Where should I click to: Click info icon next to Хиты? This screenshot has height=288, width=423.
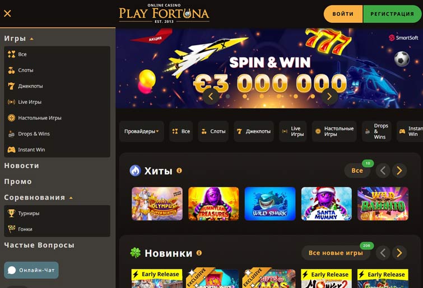pyautogui.click(x=179, y=171)
